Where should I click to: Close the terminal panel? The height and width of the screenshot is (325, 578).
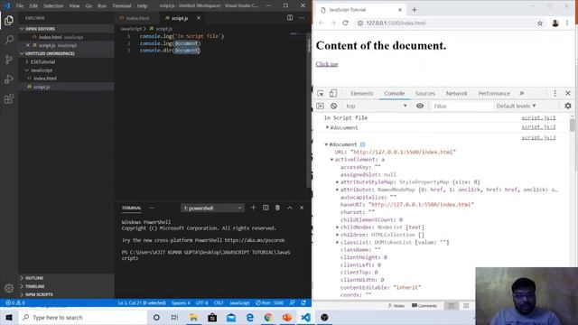(302, 208)
